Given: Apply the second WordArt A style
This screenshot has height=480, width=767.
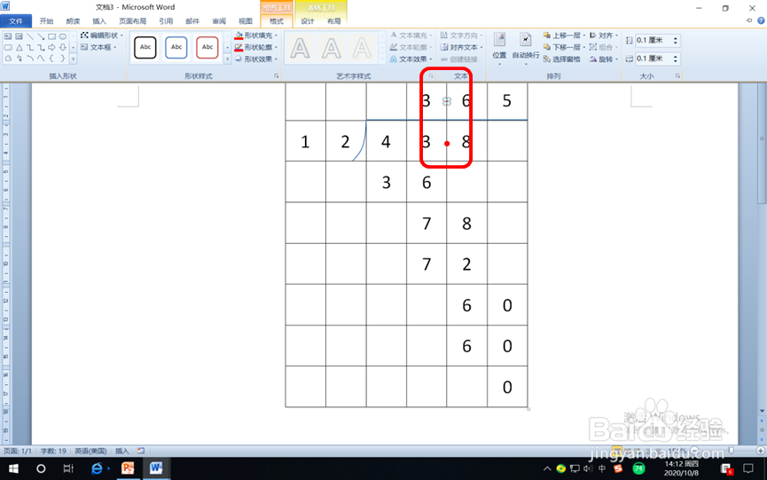Looking at the screenshot, I should pos(331,48).
